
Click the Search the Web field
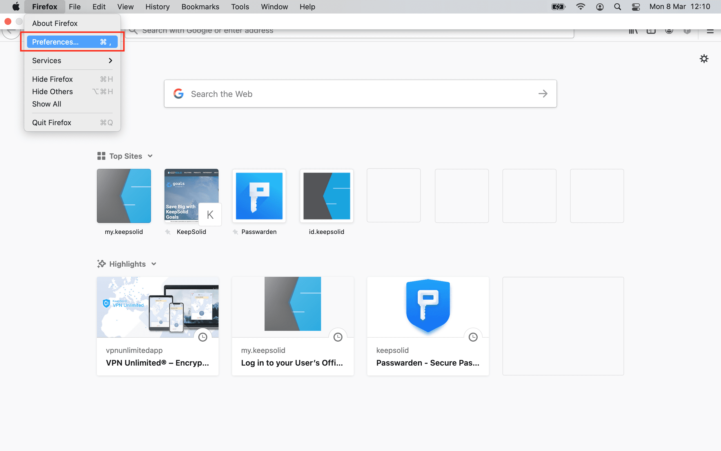pos(360,94)
